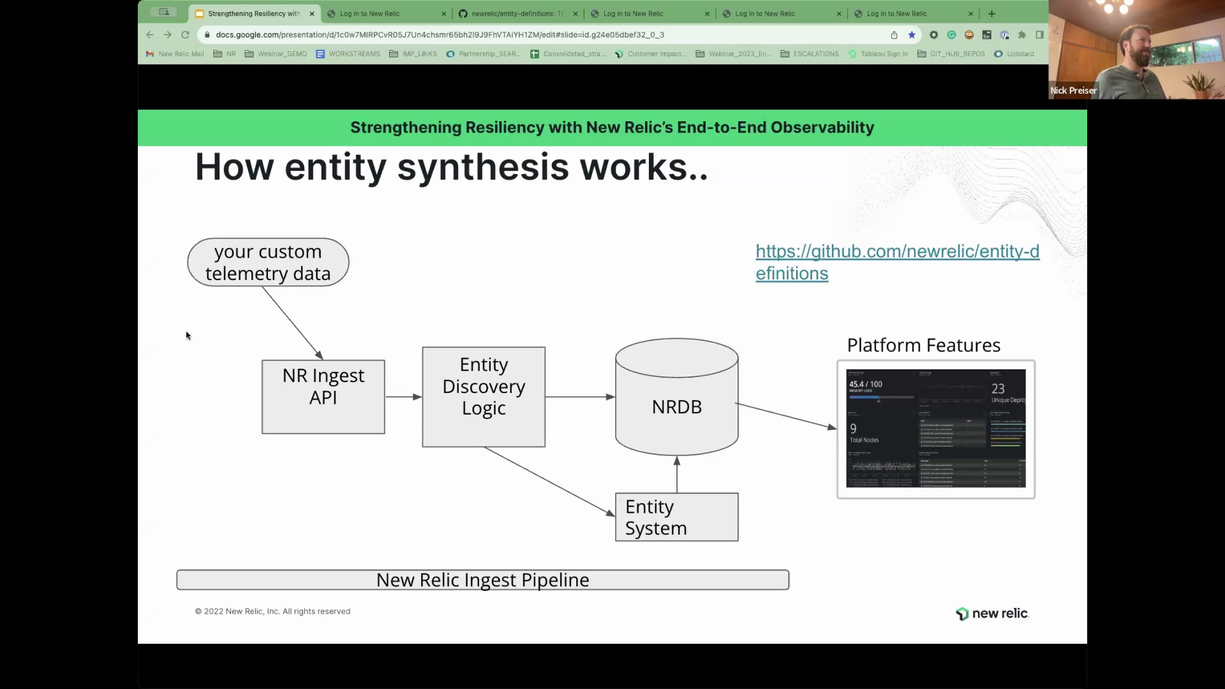The height and width of the screenshot is (689, 1225).
Task: Close the newrelic/entity-definitions tab
Action: point(575,13)
